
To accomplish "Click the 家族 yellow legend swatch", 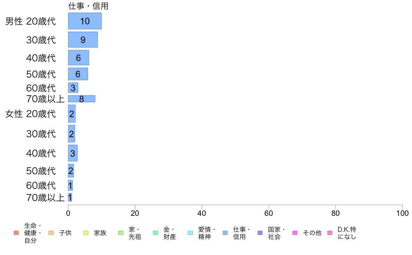I will click(86, 233).
